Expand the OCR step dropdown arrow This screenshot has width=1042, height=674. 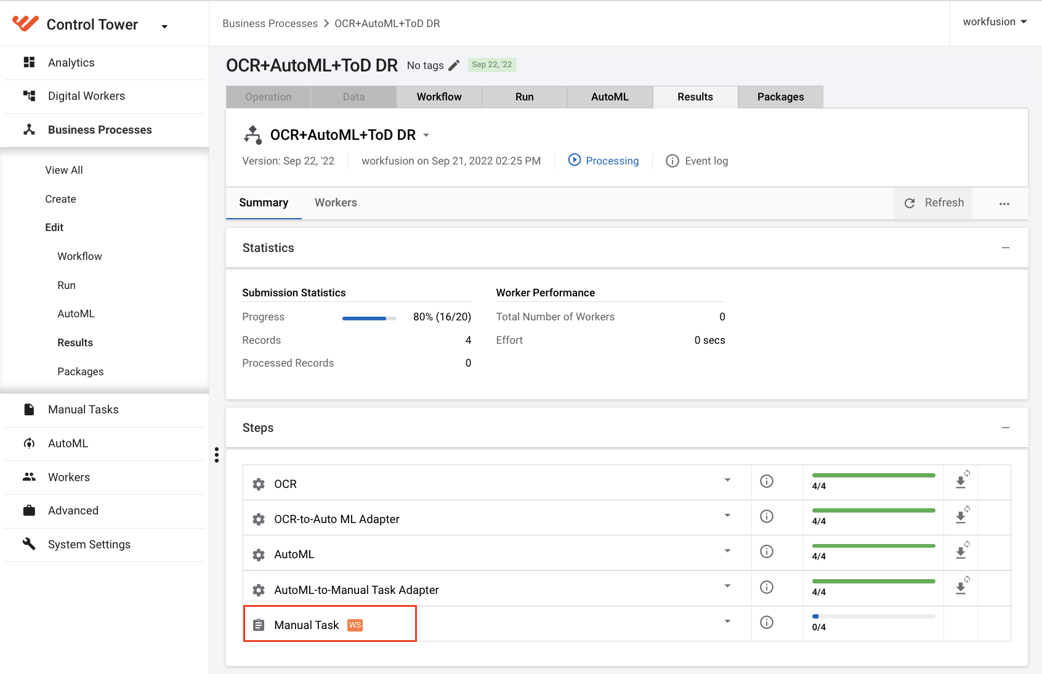pos(727,480)
